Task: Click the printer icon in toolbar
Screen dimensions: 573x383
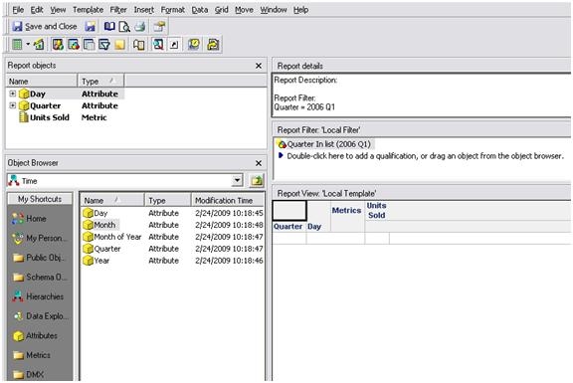Action: (x=140, y=26)
